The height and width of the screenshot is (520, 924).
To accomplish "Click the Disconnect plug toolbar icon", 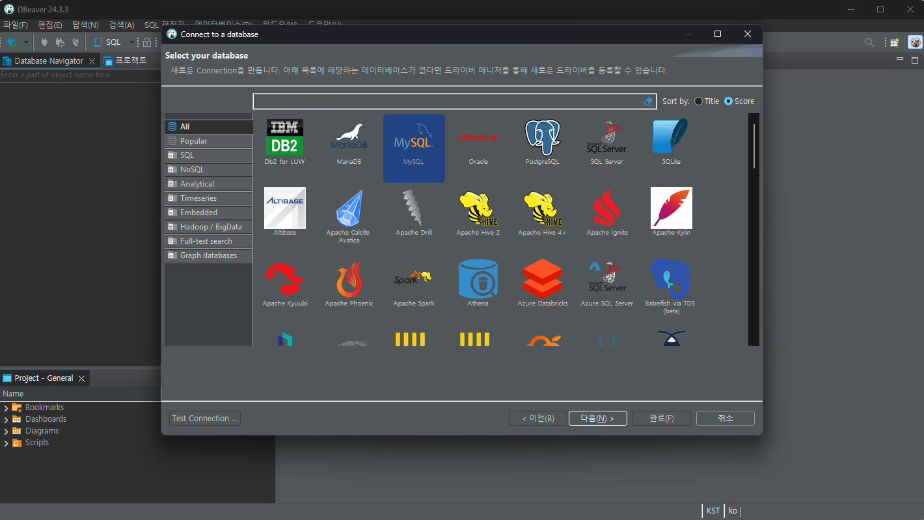I will pos(75,42).
